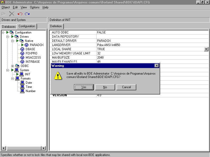This screenshot has height=157, width=210.
Task: Click the blue Apply arrow icon
Action: [27, 14]
